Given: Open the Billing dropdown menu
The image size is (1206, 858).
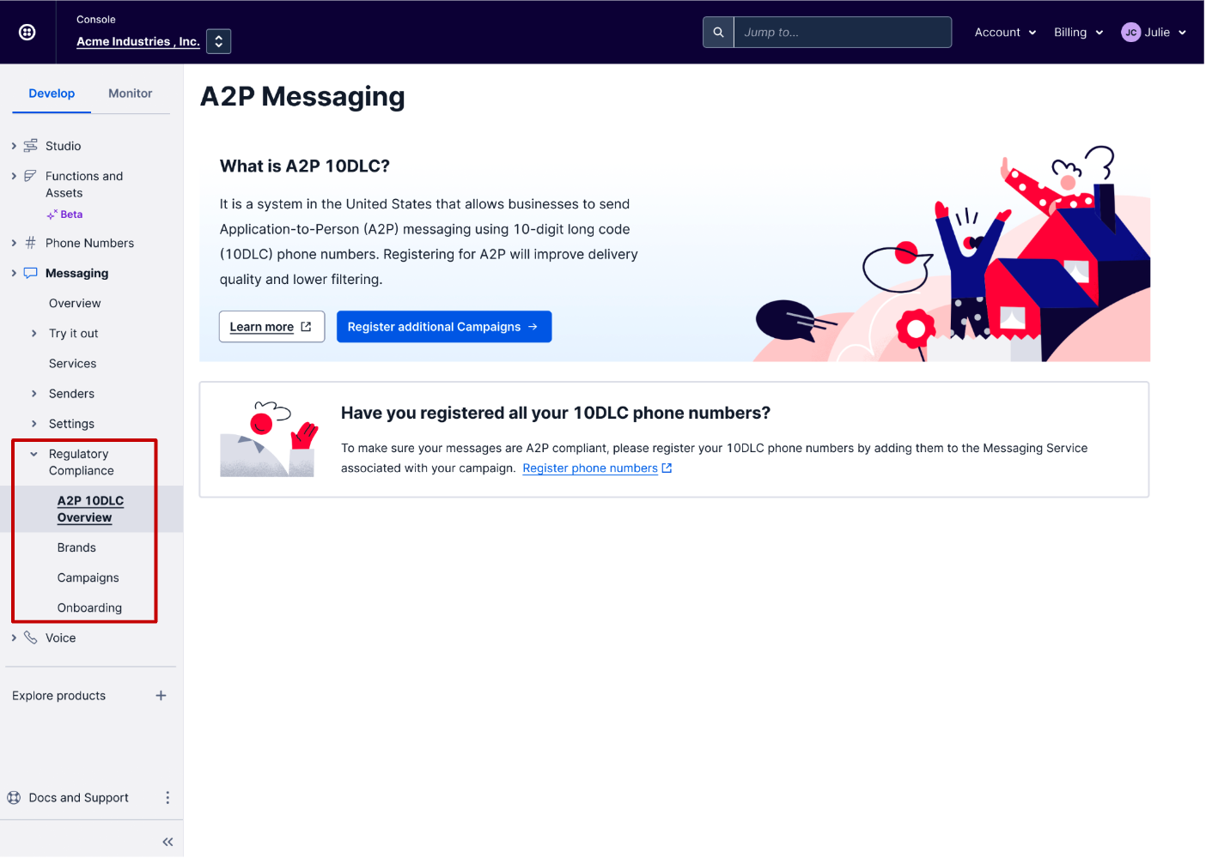Looking at the screenshot, I should pyautogui.click(x=1079, y=32).
